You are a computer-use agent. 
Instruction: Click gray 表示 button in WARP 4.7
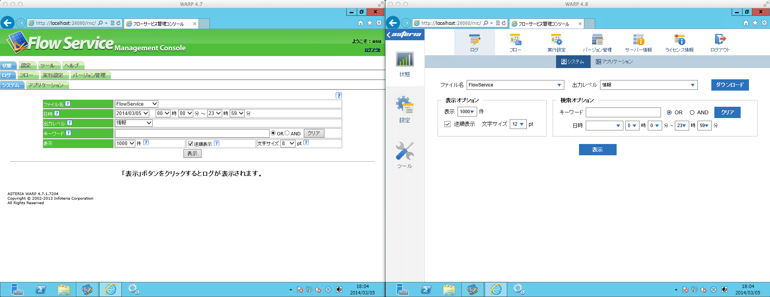[x=192, y=153]
